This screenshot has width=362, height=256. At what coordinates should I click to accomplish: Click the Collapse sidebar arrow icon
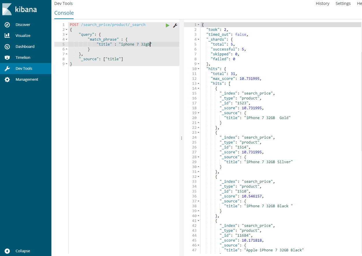tap(7, 251)
